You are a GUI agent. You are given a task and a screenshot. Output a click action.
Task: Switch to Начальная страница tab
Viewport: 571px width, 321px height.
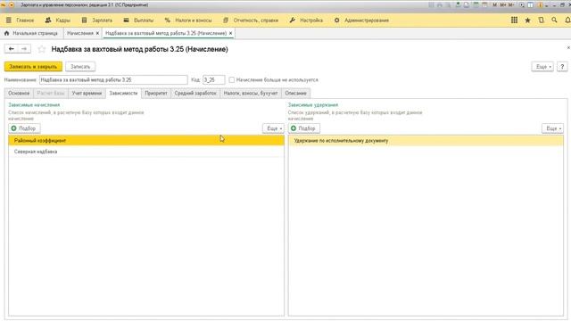(35, 33)
